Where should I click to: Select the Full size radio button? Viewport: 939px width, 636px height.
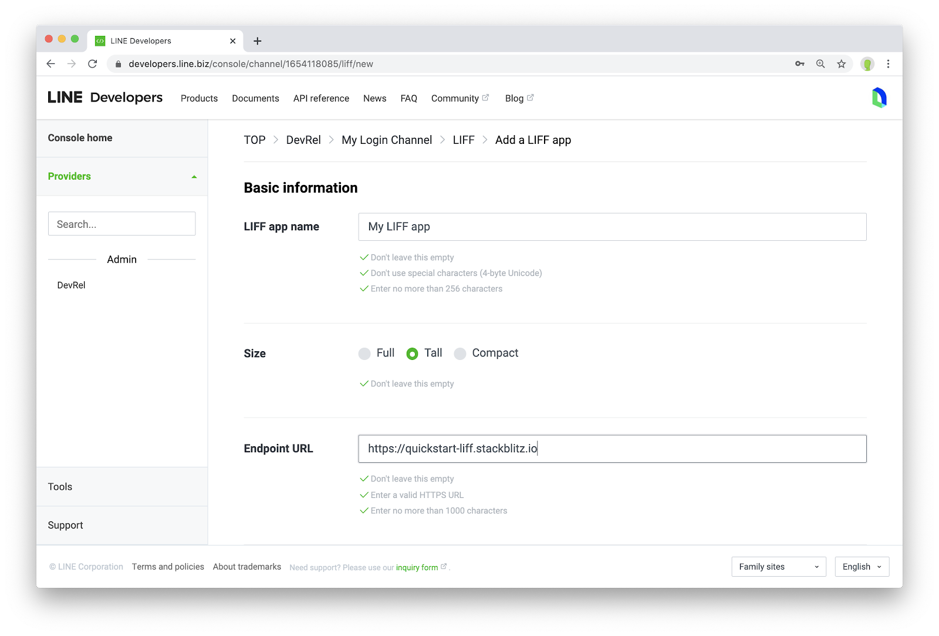point(364,354)
